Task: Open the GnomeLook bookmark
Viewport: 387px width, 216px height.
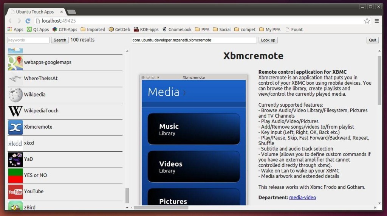Action: [177, 30]
